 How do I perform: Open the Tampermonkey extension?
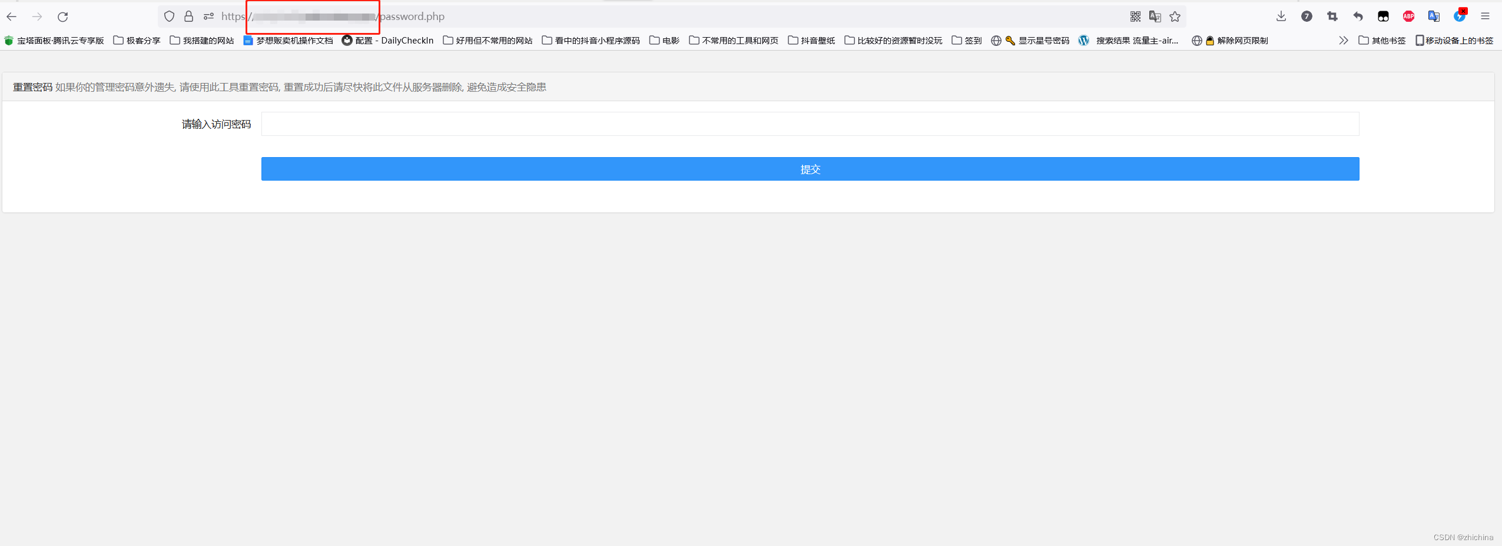coord(1383,16)
